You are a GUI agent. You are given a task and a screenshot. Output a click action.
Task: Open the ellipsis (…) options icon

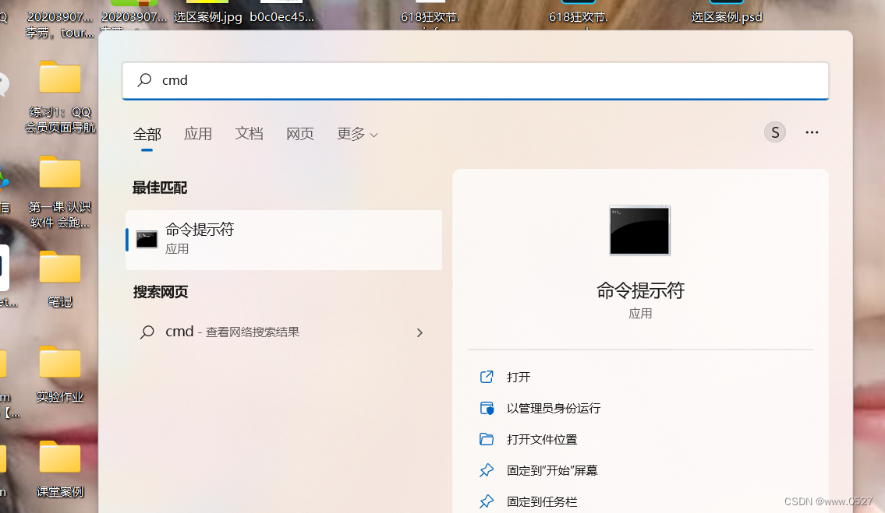tap(812, 132)
